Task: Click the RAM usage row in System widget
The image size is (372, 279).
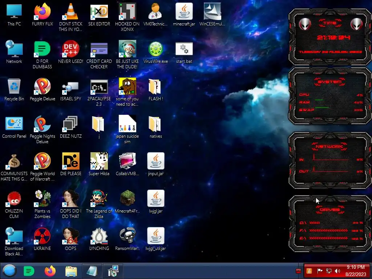Action: [x=331, y=102]
